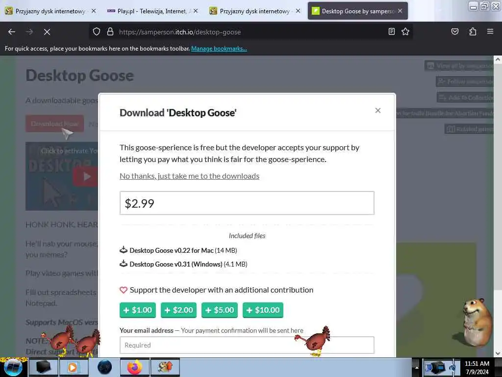
Task: Open the media player taskbar icon
Action: click(x=73, y=367)
